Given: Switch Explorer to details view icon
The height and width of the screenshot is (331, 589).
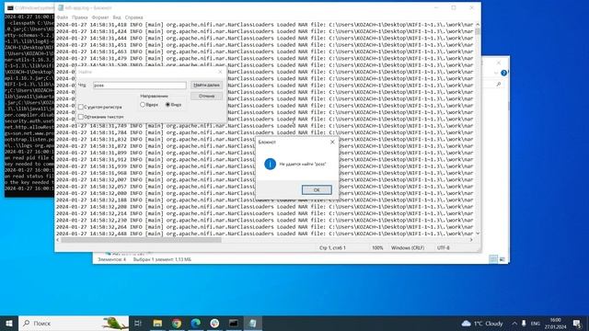Looking at the screenshot, I should point(493,259).
